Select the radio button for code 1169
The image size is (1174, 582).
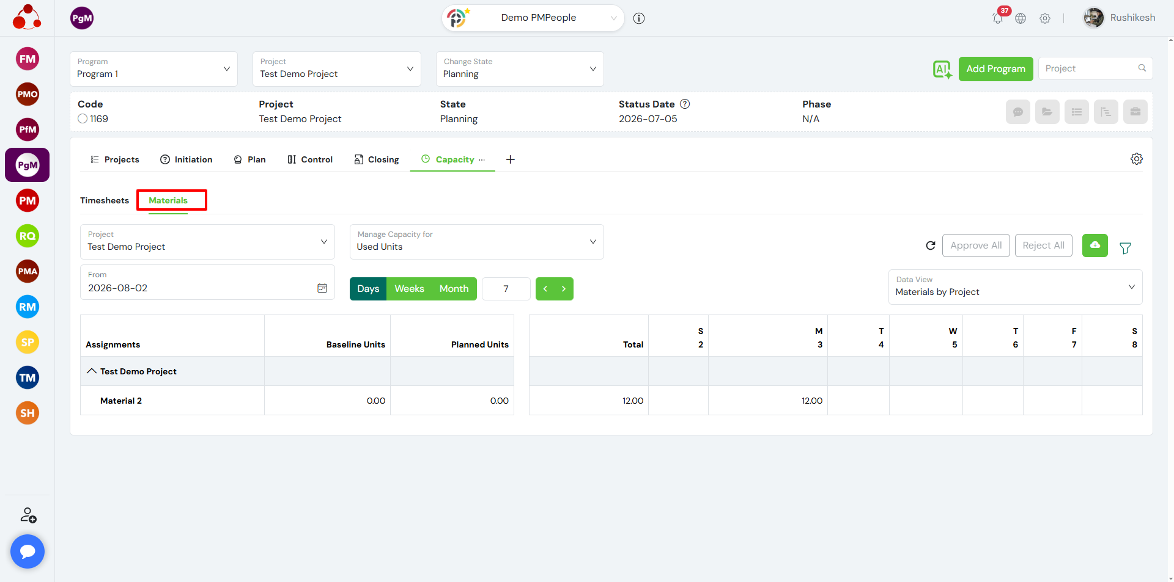click(83, 119)
